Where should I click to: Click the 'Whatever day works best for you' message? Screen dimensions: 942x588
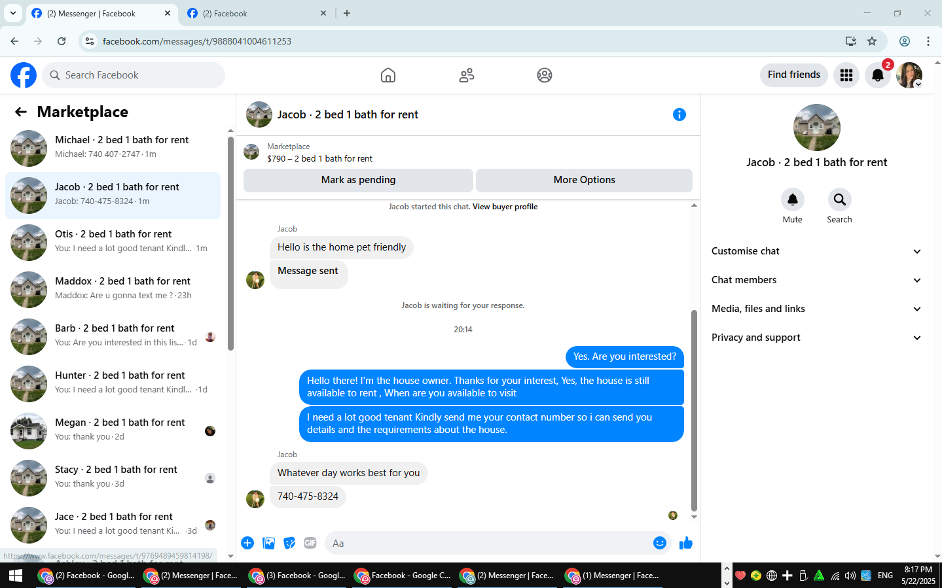tap(348, 473)
